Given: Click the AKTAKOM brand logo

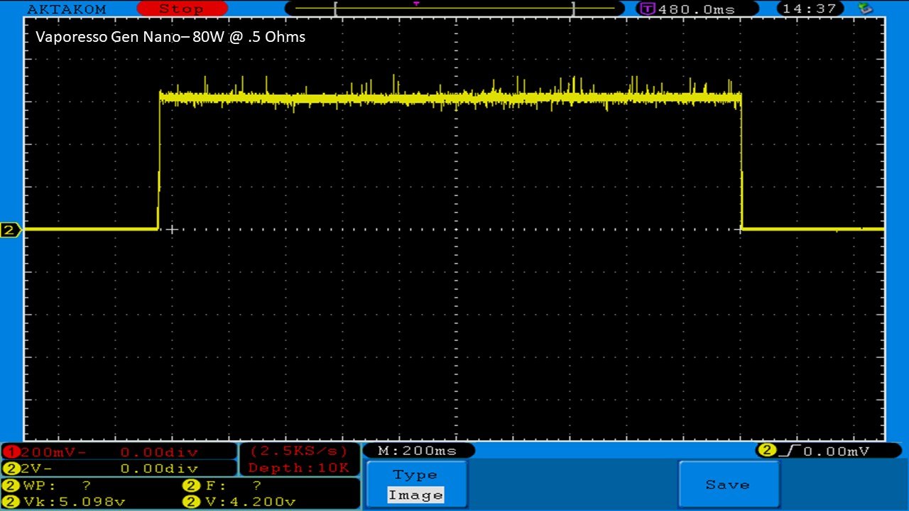Looking at the screenshot, I should 66,9.
